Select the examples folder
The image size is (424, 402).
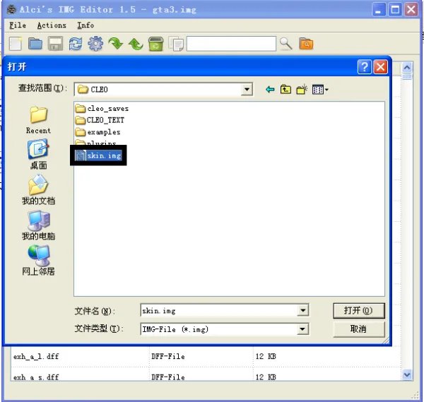click(x=98, y=132)
